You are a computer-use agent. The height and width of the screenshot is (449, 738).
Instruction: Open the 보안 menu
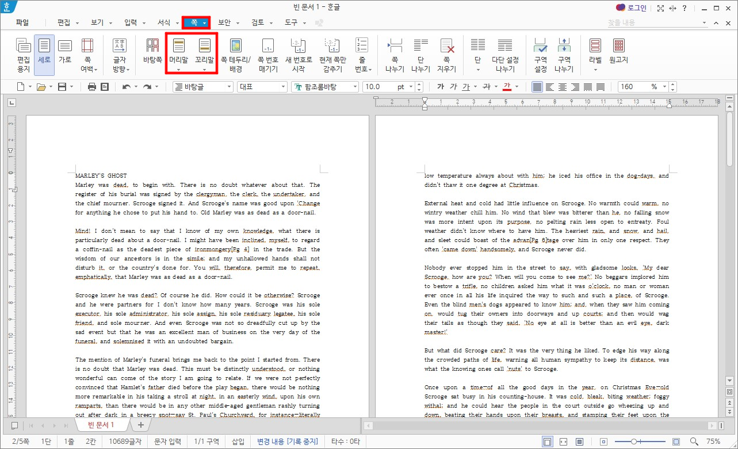click(224, 23)
